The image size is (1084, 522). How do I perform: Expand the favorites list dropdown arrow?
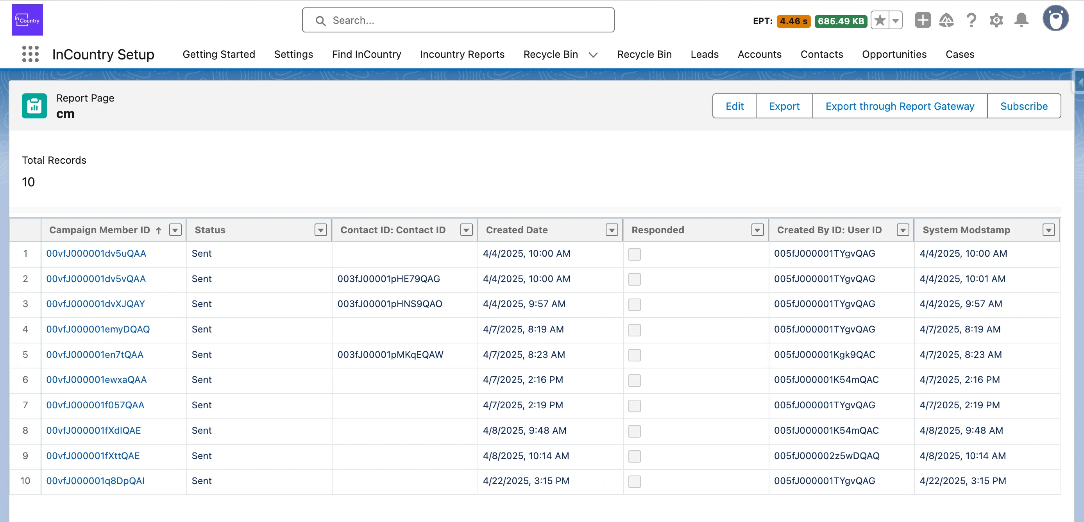tap(896, 20)
